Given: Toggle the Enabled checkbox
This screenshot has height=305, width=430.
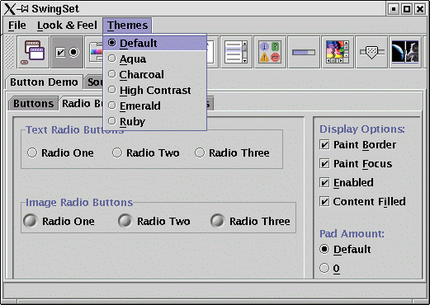Looking at the screenshot, I should tap(347, 182).
